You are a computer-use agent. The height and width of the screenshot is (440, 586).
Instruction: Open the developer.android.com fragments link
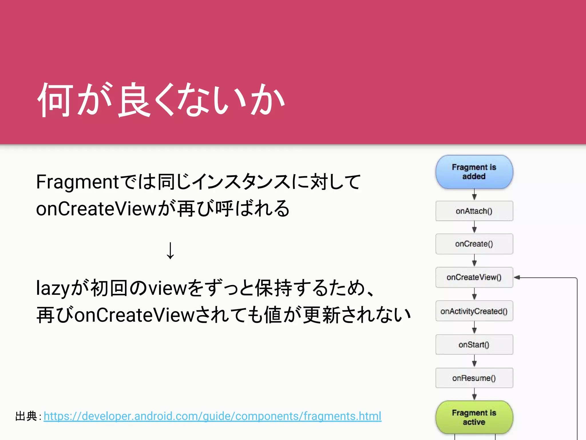(212, 416)
